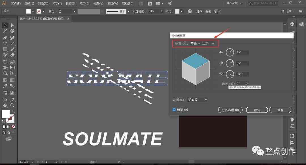Screen dimensions: 306x165
Task: Select the Paintbrush tool
Action: pos(12,49)
